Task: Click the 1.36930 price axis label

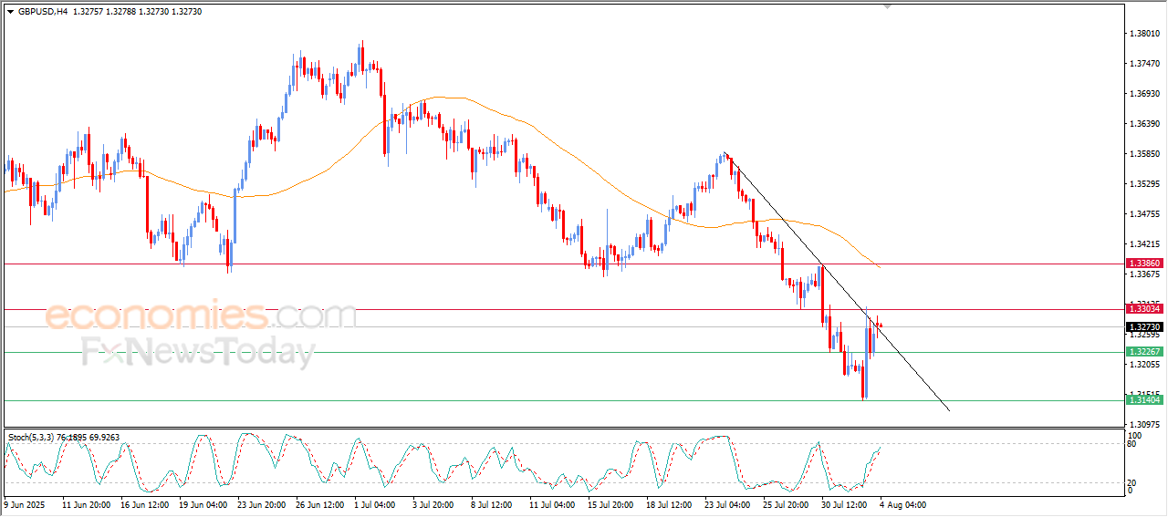Action: pyautogui.click(x=1144, y=94)
